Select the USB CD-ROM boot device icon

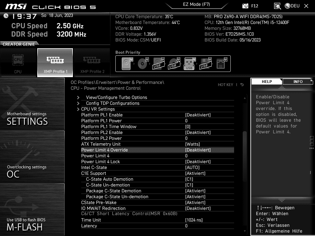(x=174, y=64)
